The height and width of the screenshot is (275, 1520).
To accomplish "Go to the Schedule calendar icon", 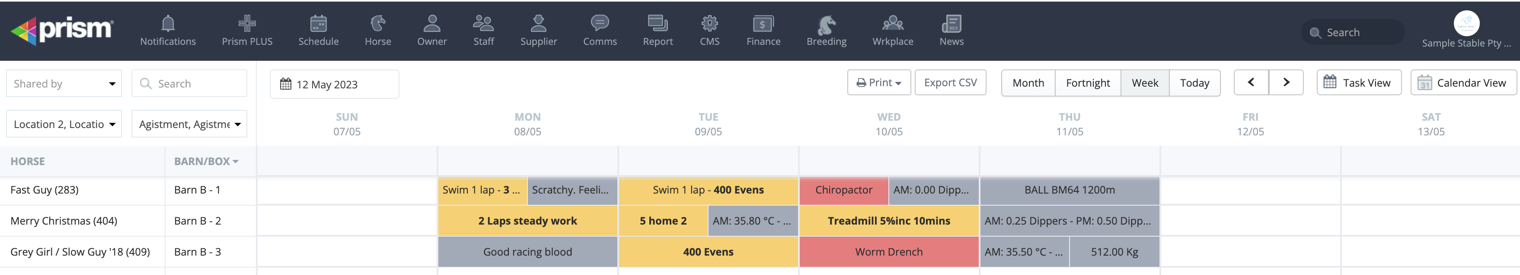I will pos(318,24).
